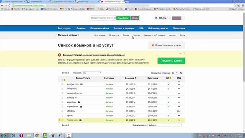This screenshot has width=245, height=138.
Task: Open Баланс link
Action: pos(126,35)
